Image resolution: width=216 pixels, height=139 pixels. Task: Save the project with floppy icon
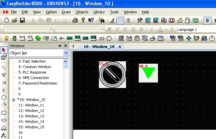click(22, 20)
